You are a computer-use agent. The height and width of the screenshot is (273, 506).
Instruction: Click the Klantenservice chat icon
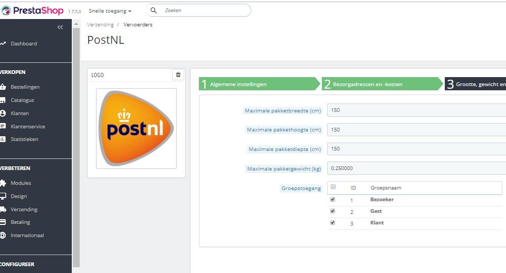coord(3,126)
